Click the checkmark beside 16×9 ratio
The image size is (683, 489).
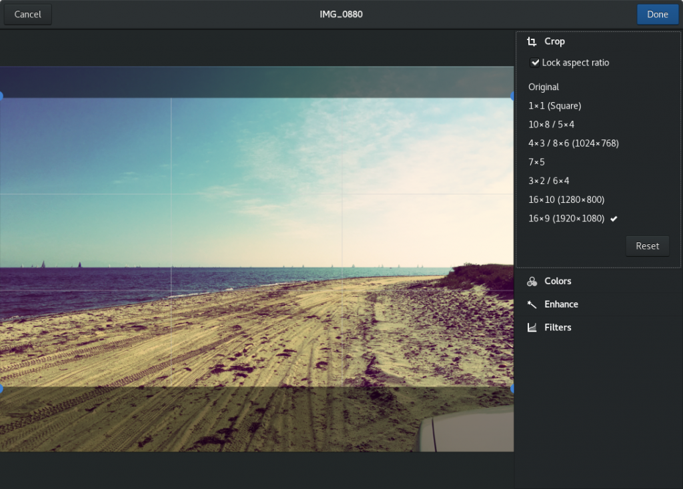coord(614,219)
